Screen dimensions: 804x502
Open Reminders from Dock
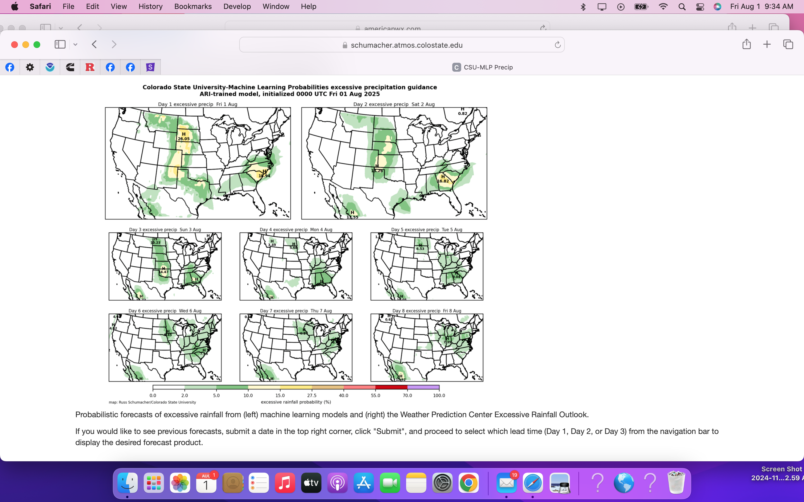(x=259, y=482)
